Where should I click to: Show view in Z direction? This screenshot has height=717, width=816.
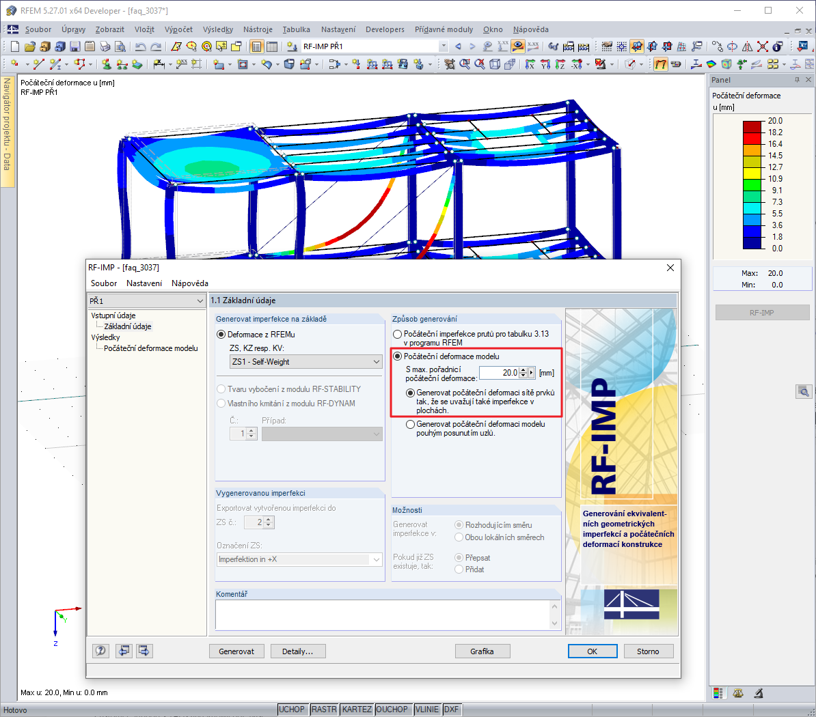pos(560,64)
